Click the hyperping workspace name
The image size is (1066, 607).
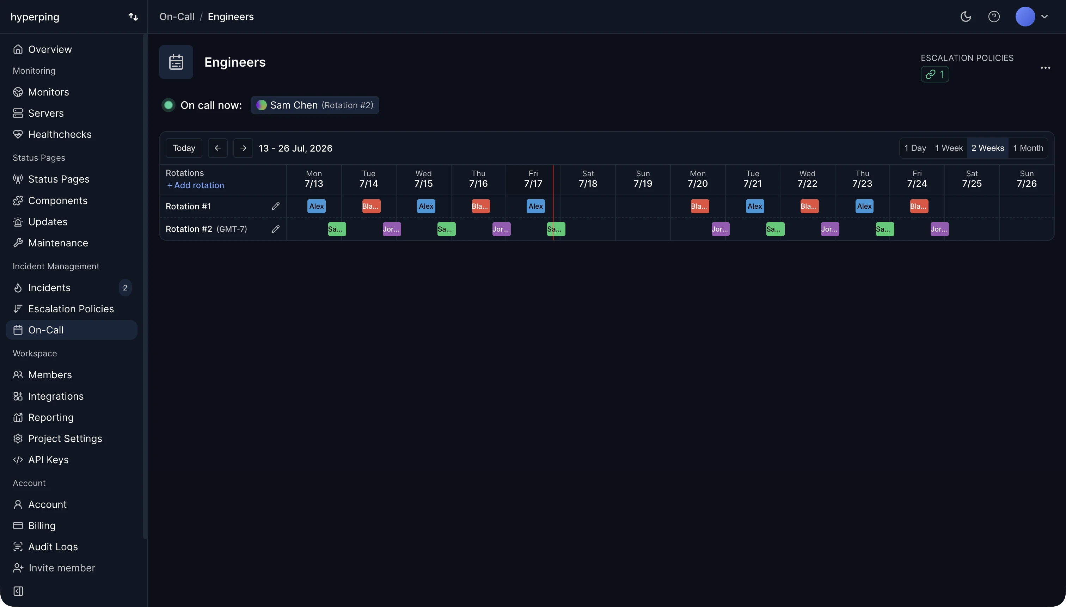coord(35,17)
